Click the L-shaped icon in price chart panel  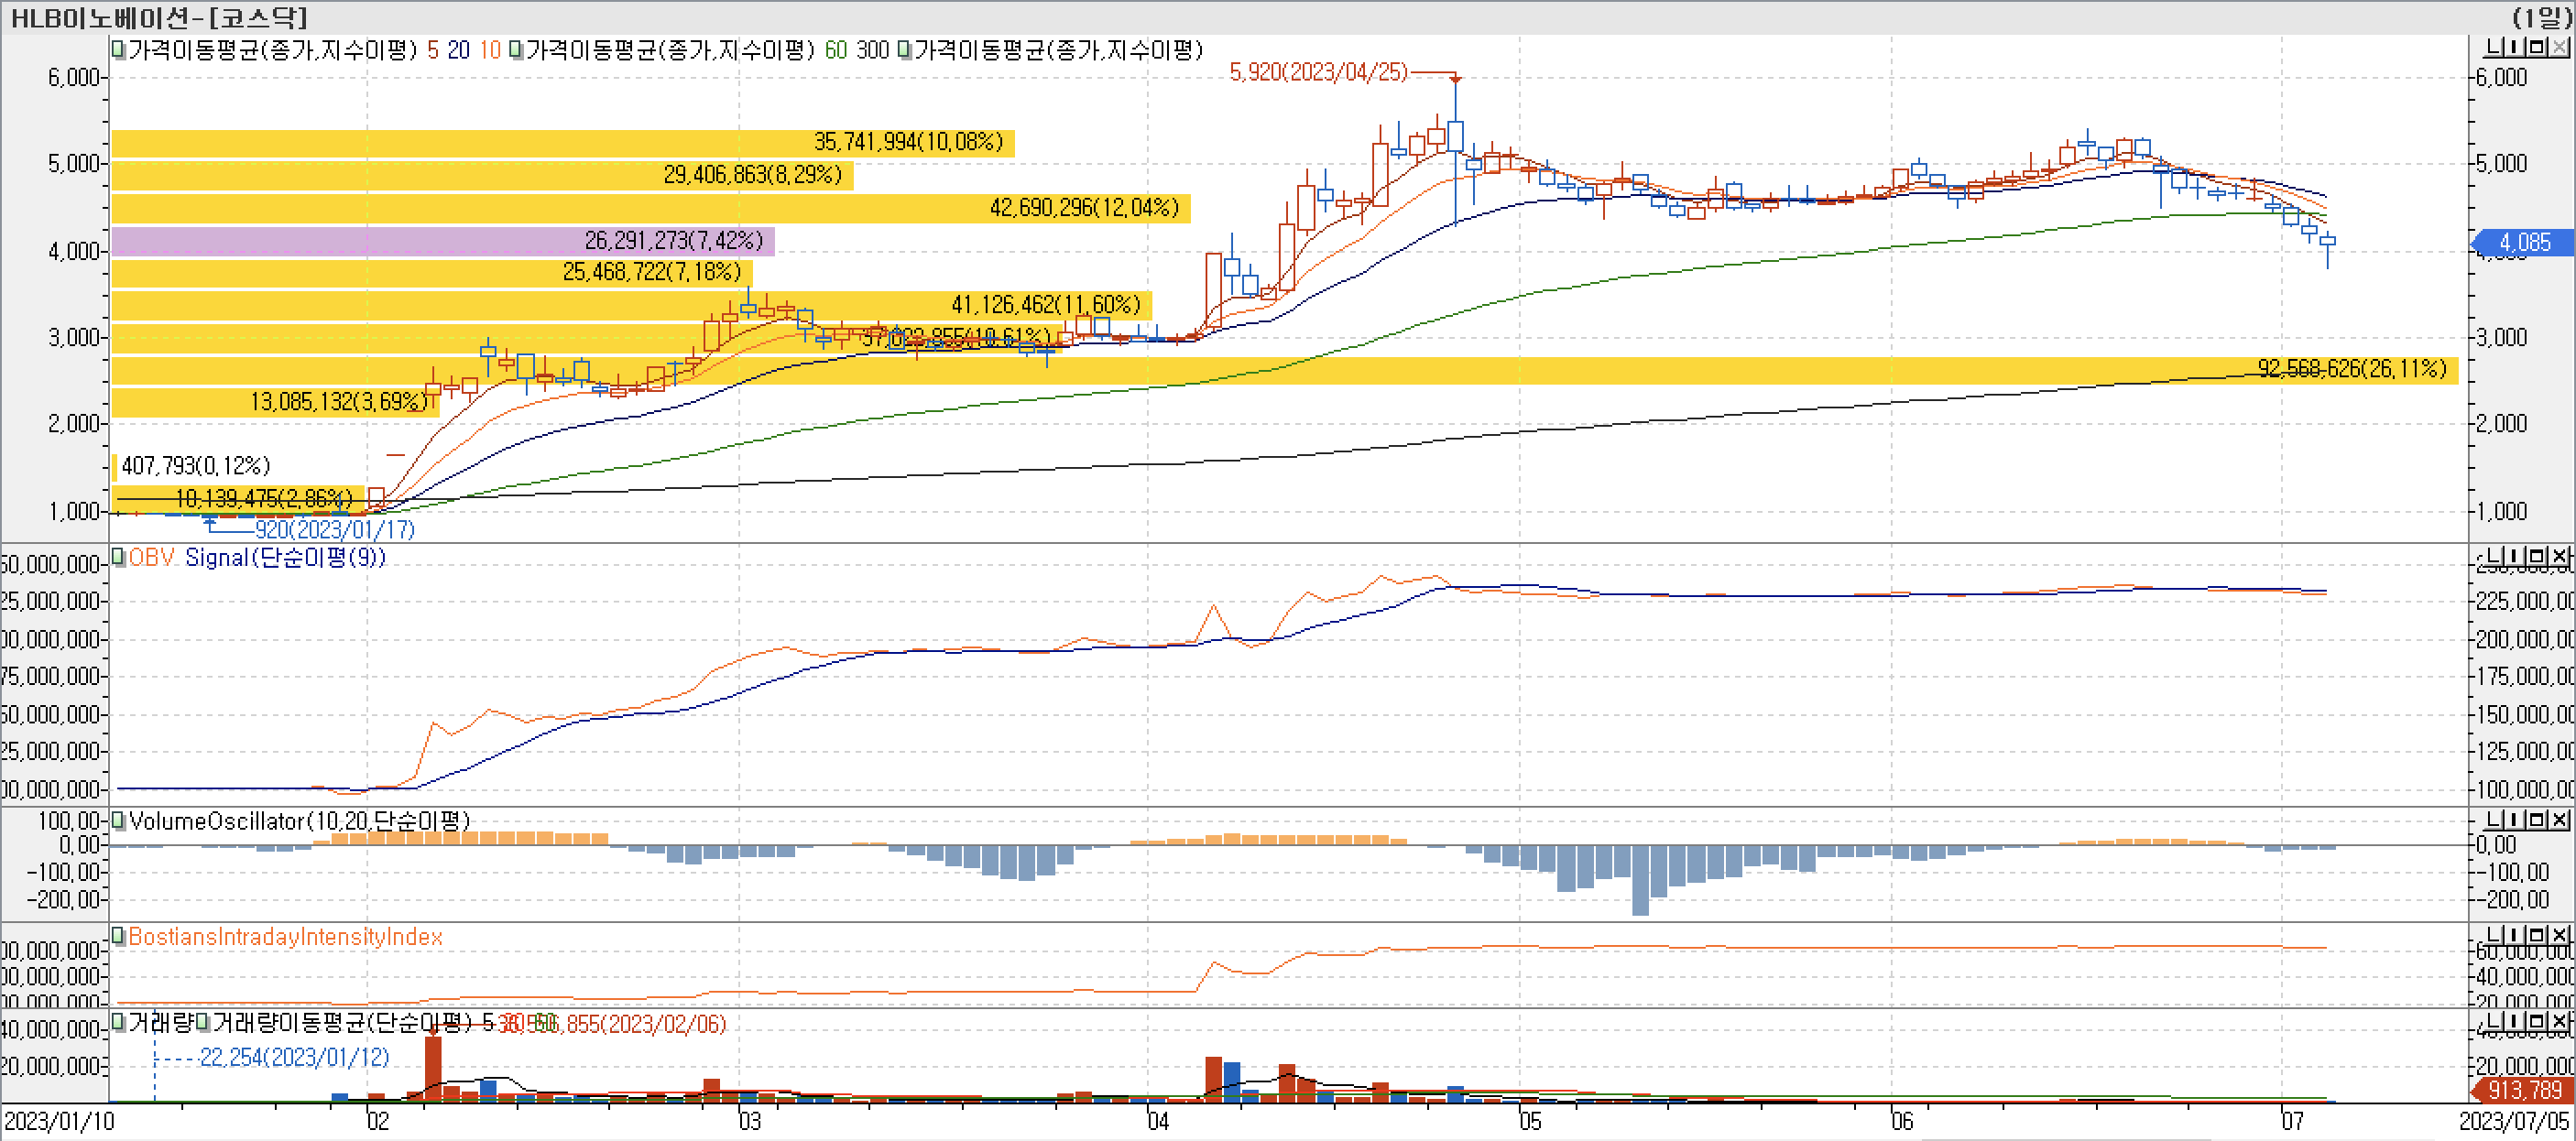tap(2494, 47)
